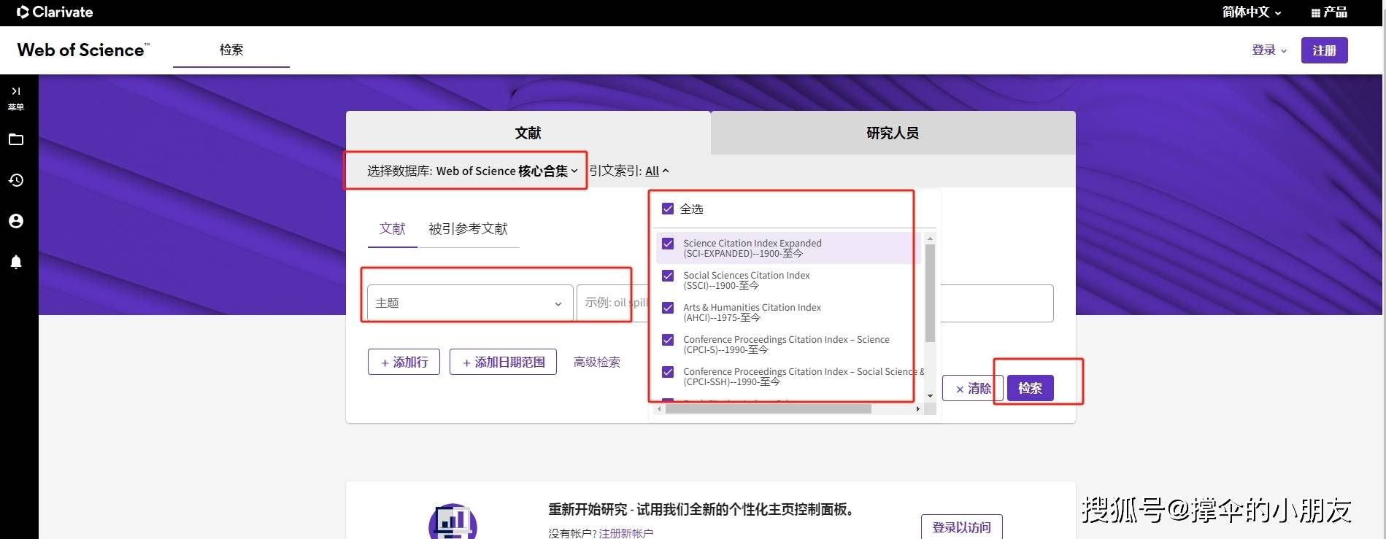This screenshot has width=1386, height=539.
Task: Open the 简体中文 language dropdown
Action: [1252, 12]
